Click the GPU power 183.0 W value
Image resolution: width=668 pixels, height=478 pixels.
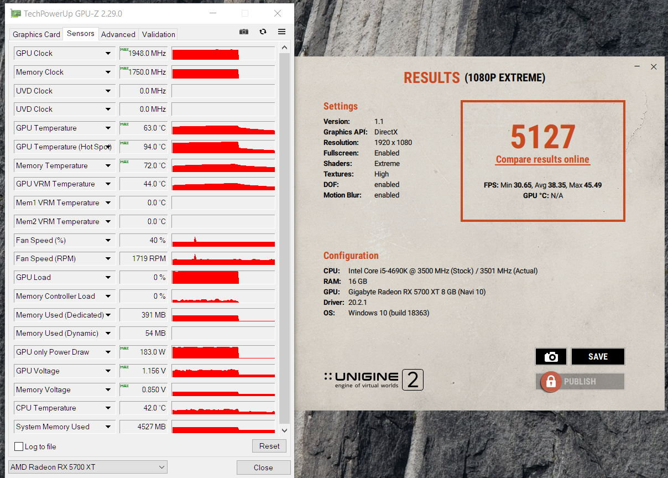coord(144,352)
